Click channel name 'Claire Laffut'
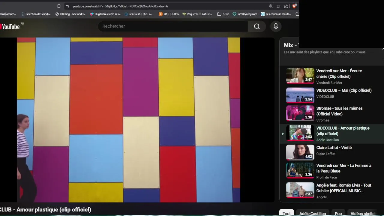The width and height of the screenshot is (384, 216). [x=325, y=154]
